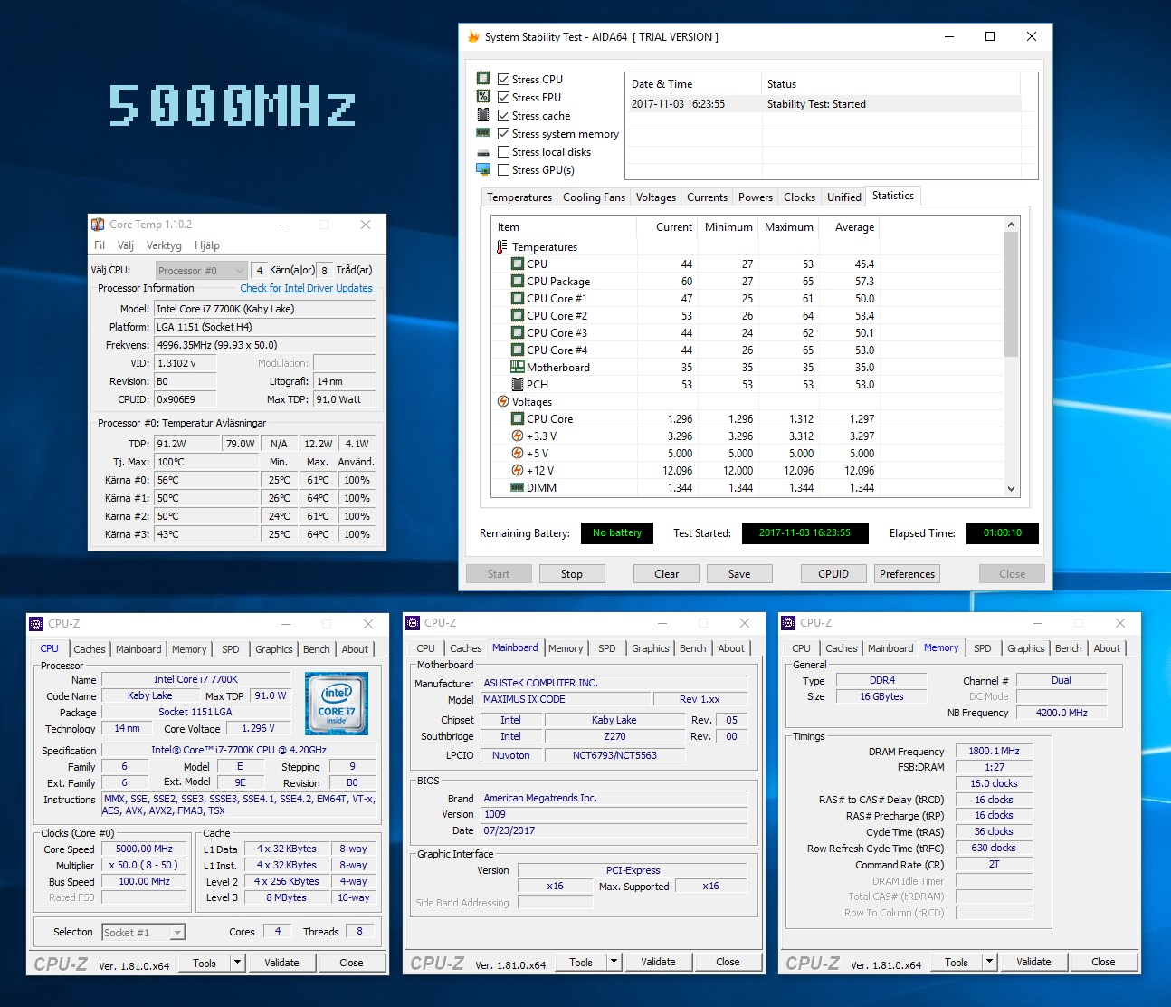This screenshot has width=1171, height=1007.
Task: Click the Stress cache chip icon
Action: (x=483, y=115)
